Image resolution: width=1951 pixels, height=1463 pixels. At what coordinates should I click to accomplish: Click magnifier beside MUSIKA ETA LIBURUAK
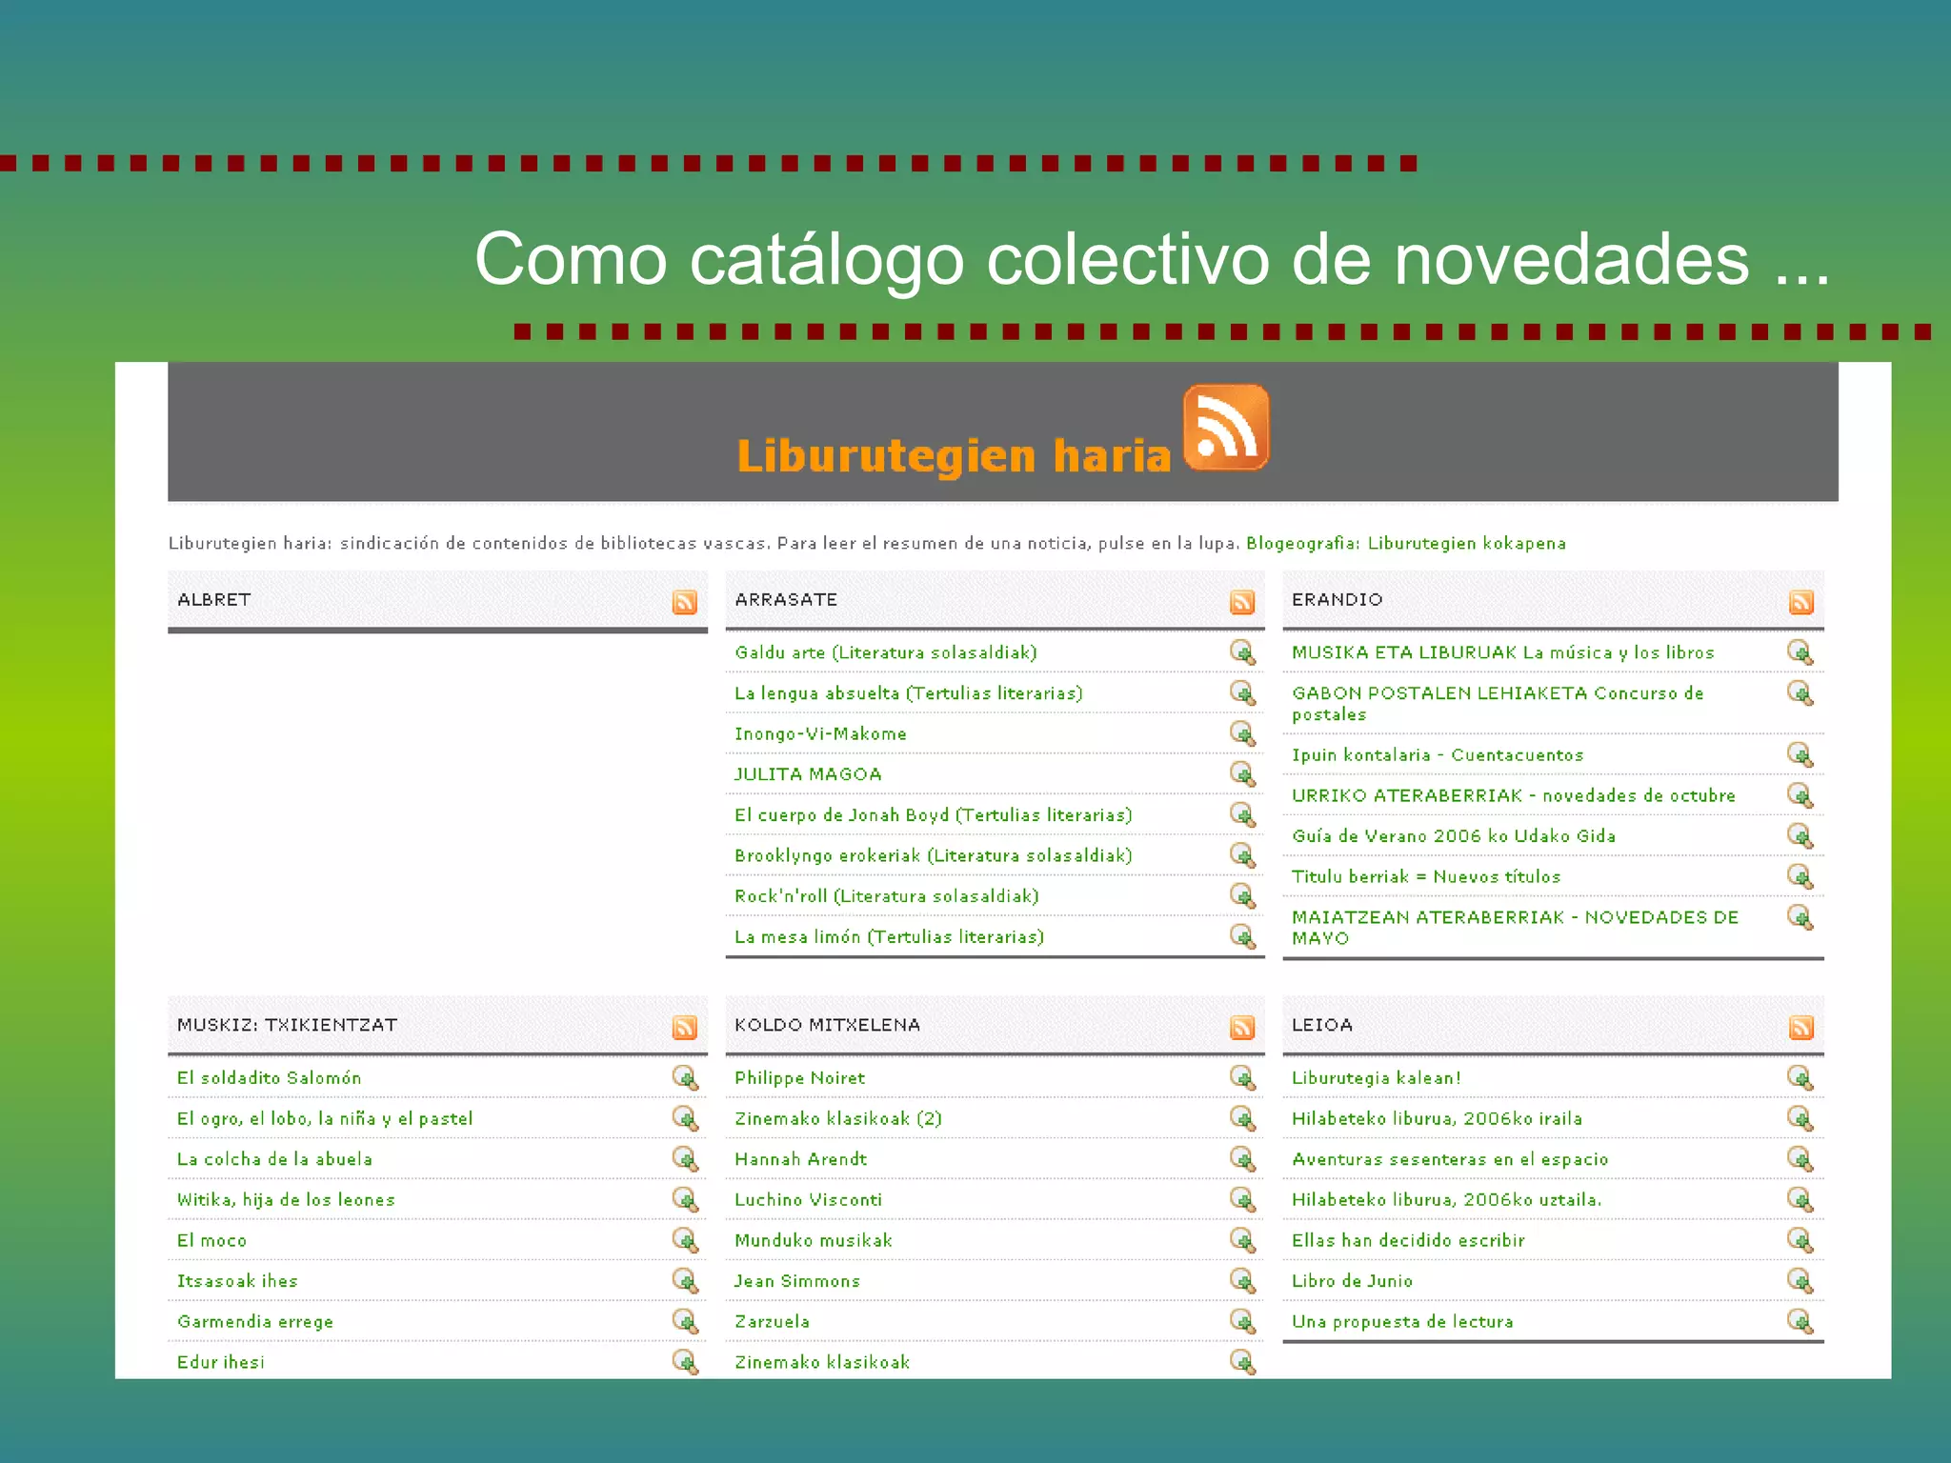1800,652
